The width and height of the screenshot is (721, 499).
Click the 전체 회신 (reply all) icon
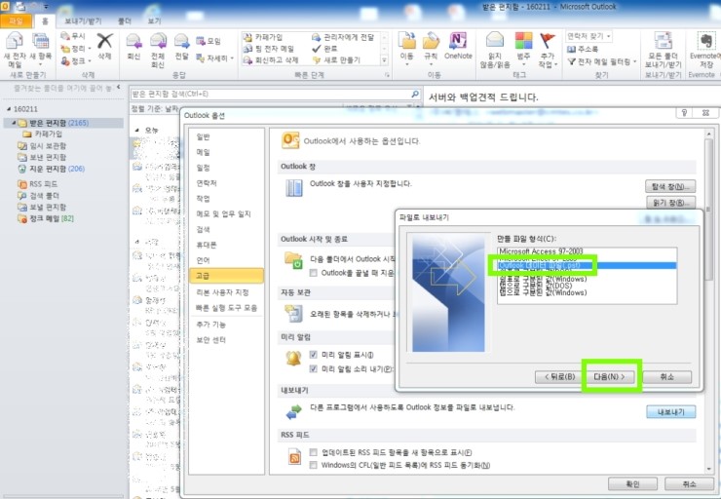point(158,41)
